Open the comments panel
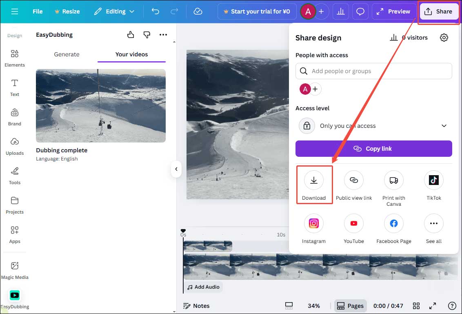462x314 pixels. [360, 11]
